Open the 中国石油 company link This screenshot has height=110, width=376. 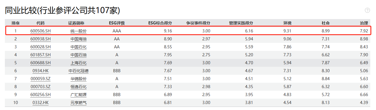click(x=79, y=55)
